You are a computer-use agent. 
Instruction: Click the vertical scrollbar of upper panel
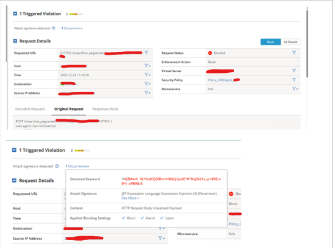pos(307,43)
